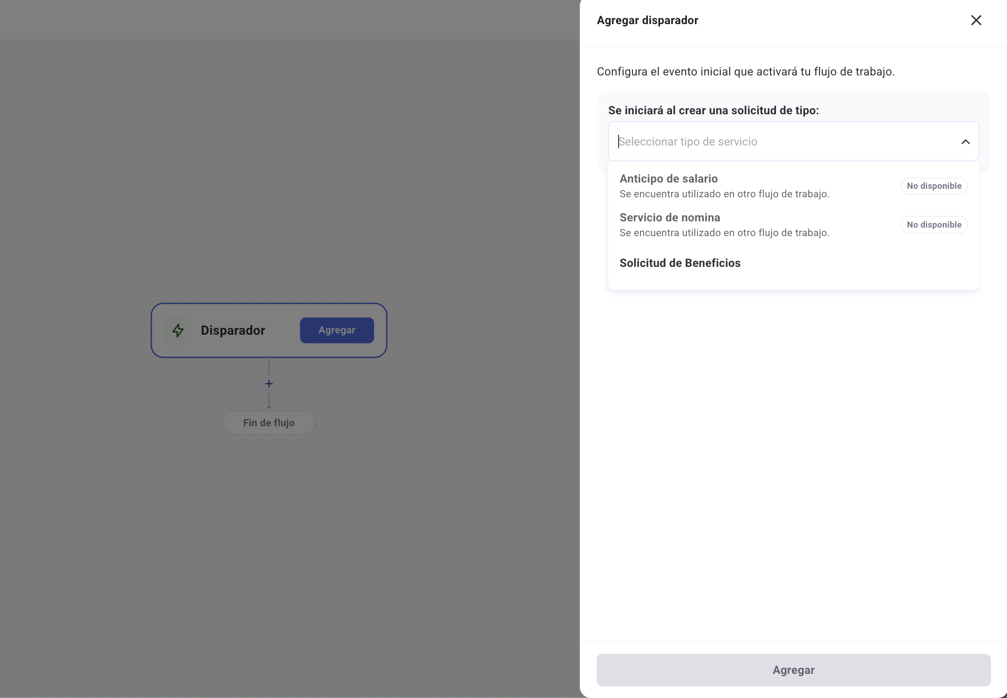Select the Fin de flujo node
The image size is (1007, 698).
(269, 423)
